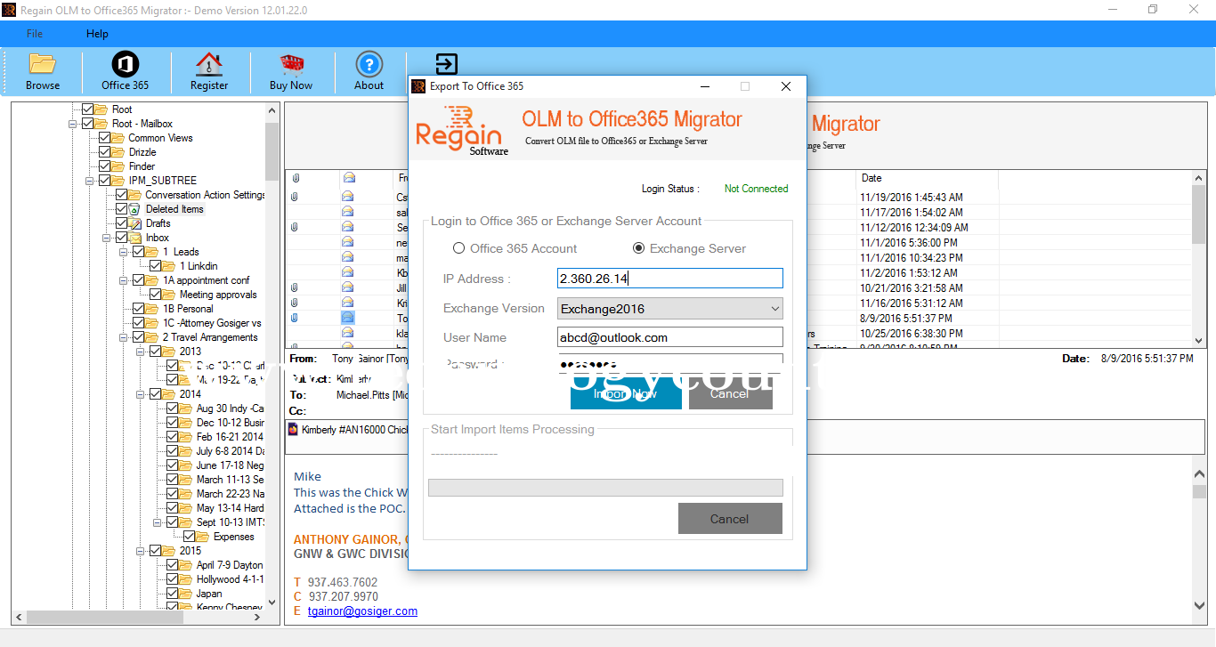Uncheck the Deleted Items checkbox
Image resolution: width=1216 pixels, height=647 pixels.
tap(122, 209)
